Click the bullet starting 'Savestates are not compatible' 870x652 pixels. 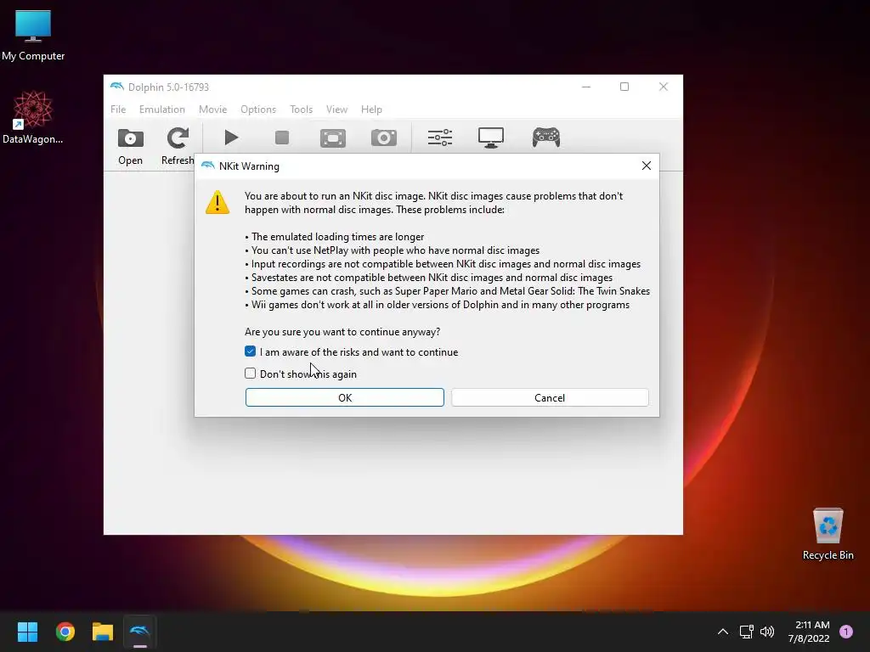429,278
